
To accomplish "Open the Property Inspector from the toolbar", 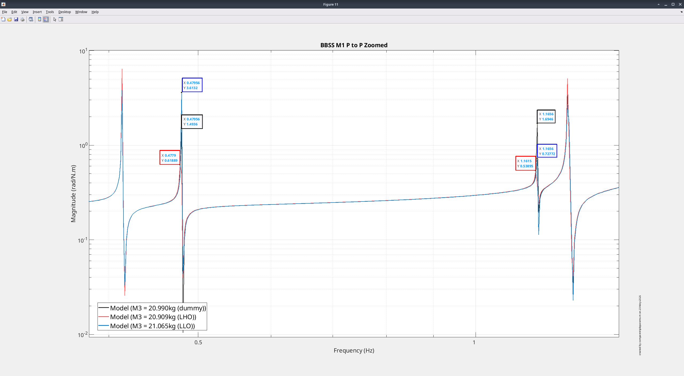I will tap(61, 19).
